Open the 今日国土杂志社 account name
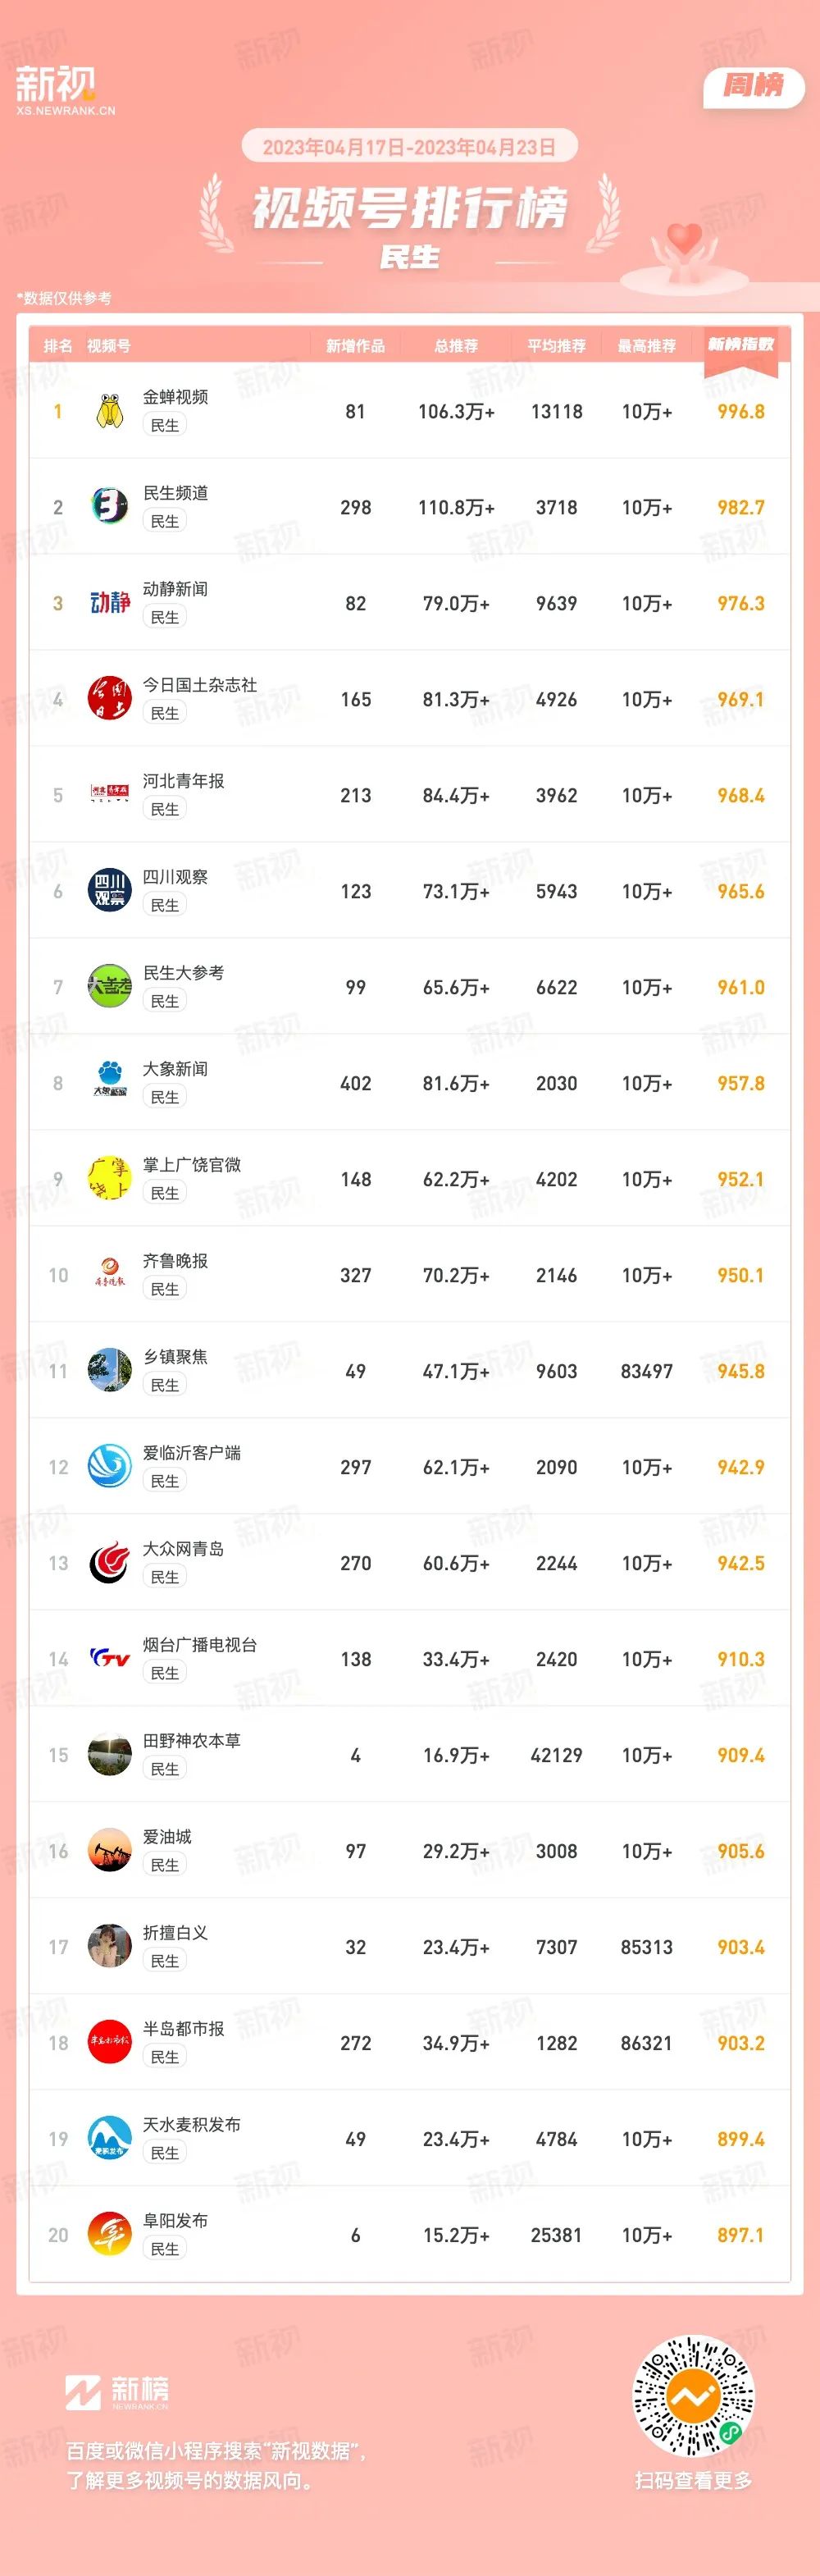Viewport: 820px width, 2576px height. 200,685
